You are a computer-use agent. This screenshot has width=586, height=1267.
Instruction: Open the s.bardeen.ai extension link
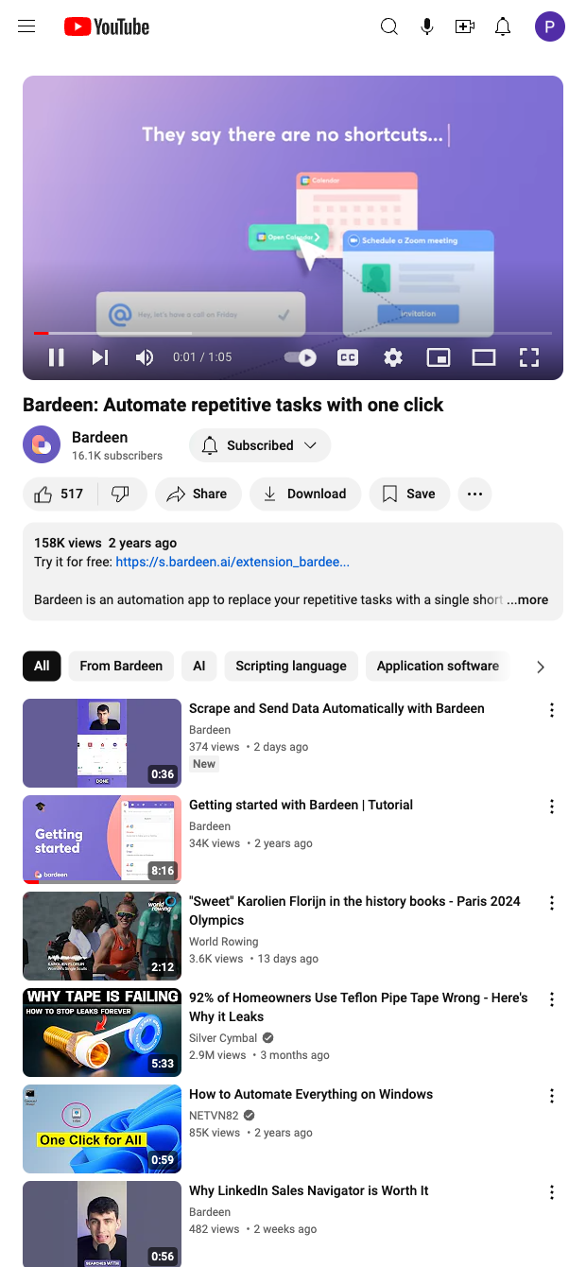[x=233, y=562]
